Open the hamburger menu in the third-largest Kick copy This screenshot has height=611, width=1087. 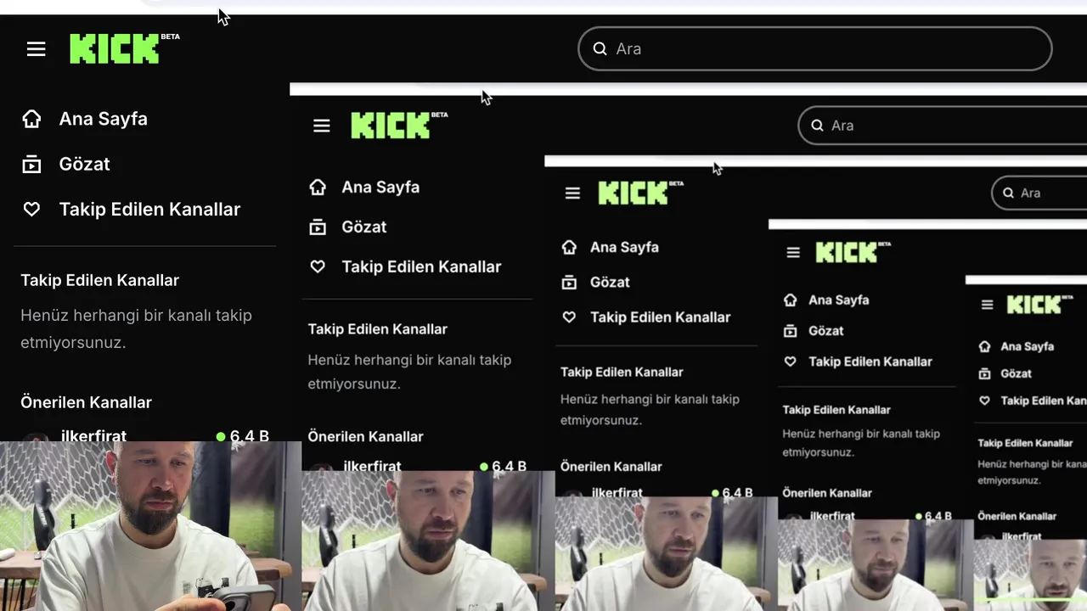coord(572,193)
